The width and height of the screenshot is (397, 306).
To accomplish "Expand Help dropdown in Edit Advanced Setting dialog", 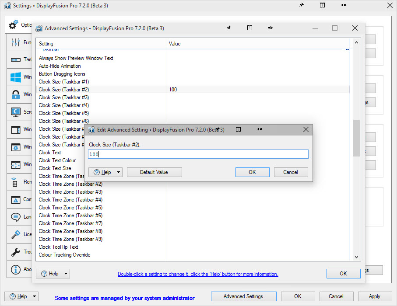I will click(105, 172).
